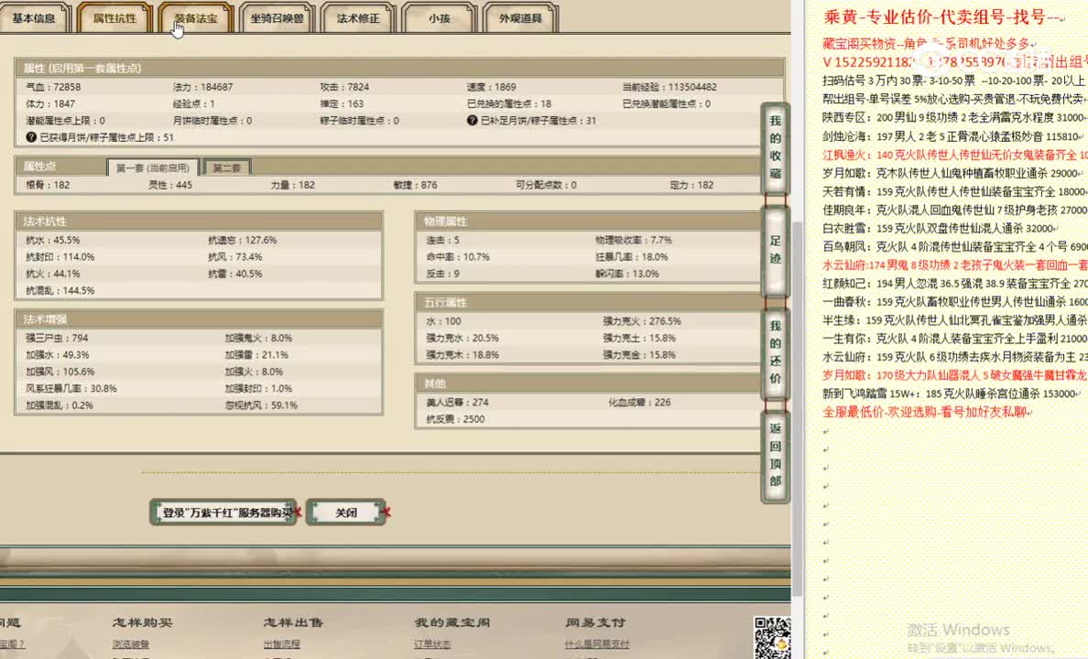Show the 外观道具 tab
The image size is (1088, 659).
pos(520,18)
